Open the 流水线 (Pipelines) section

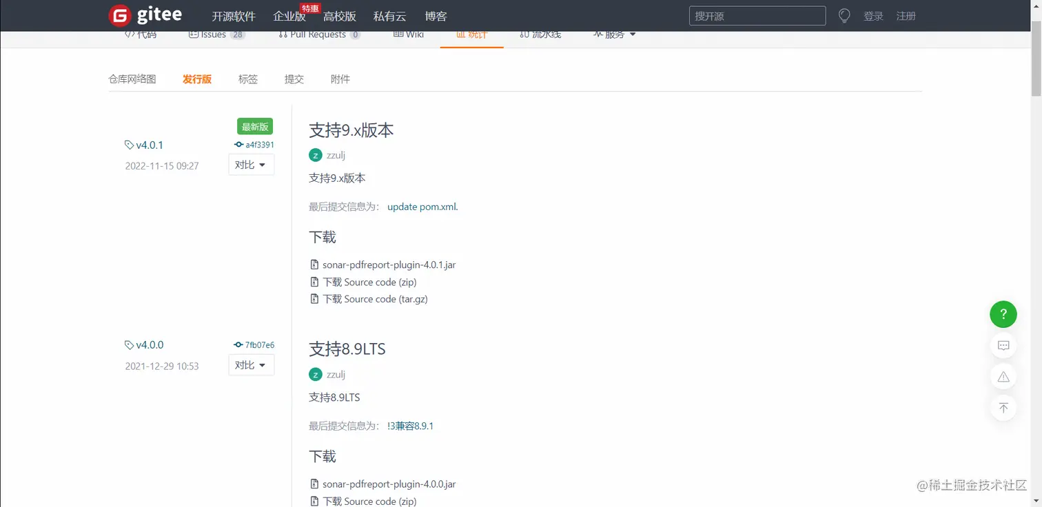pos(540,34)
